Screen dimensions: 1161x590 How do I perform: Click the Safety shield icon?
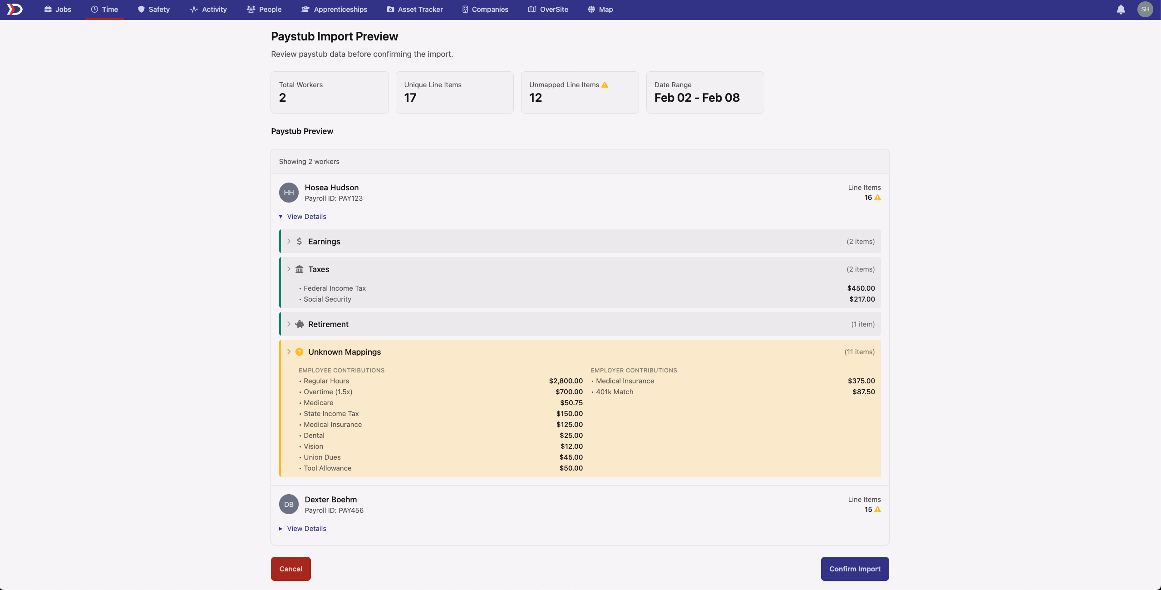pyautogui.click(x=141, y=9)
